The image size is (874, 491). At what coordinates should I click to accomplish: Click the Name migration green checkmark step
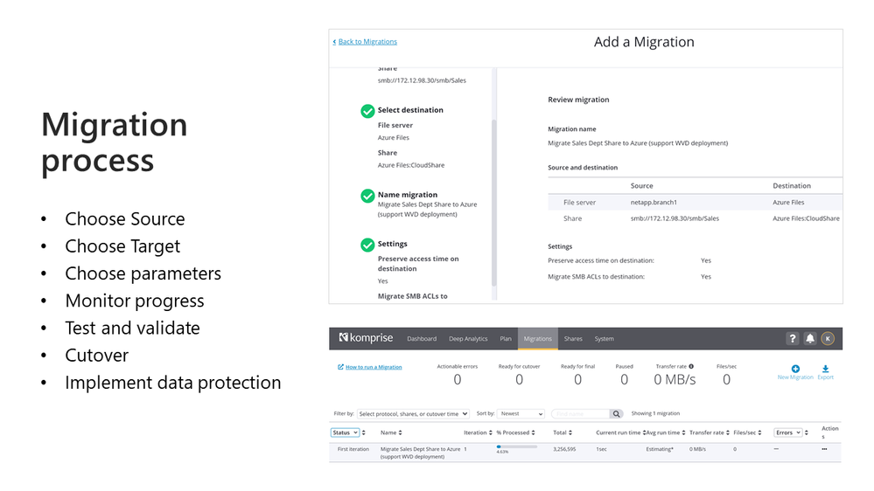coord(367,196)
